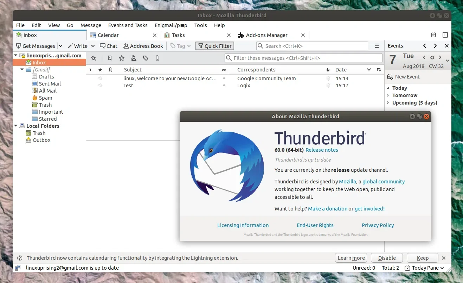Close the Events today pane
The width and height of the screenshot is (463, 283).
pyautogui.click(x=447, y=46)
